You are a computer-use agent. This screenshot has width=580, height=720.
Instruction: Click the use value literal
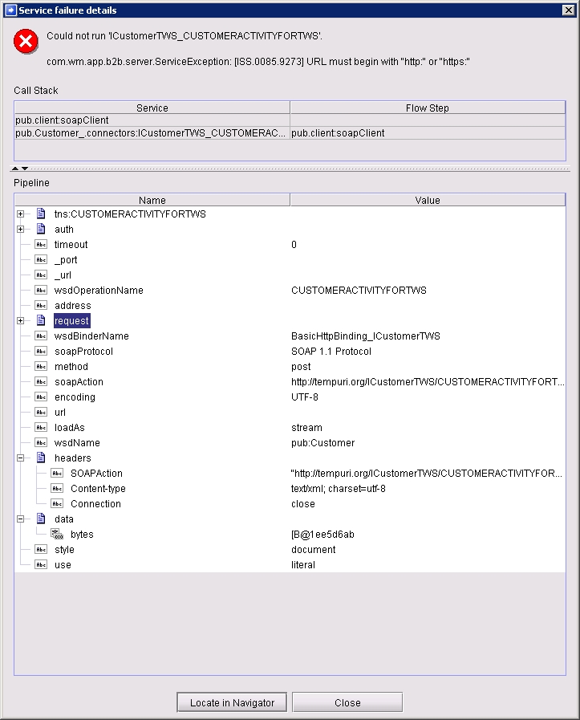click(x=303, y=565)
